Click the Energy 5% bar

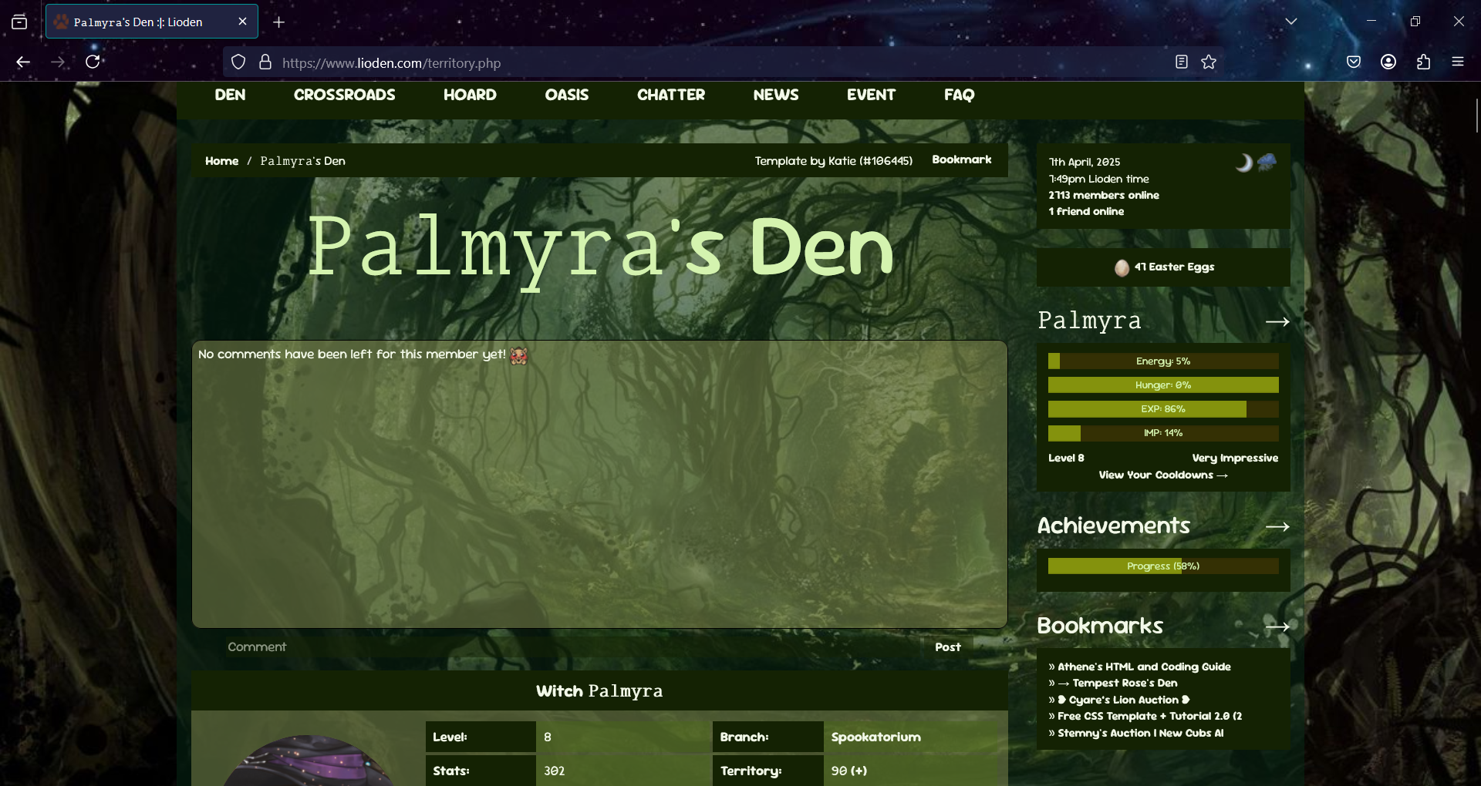tap(1163, 361)
